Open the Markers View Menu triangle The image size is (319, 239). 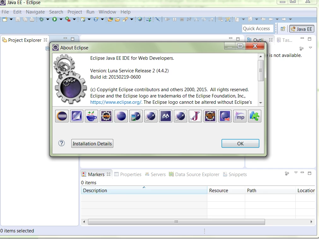296,173
